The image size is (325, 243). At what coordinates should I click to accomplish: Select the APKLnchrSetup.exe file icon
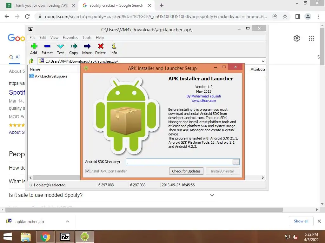[32, 76]
